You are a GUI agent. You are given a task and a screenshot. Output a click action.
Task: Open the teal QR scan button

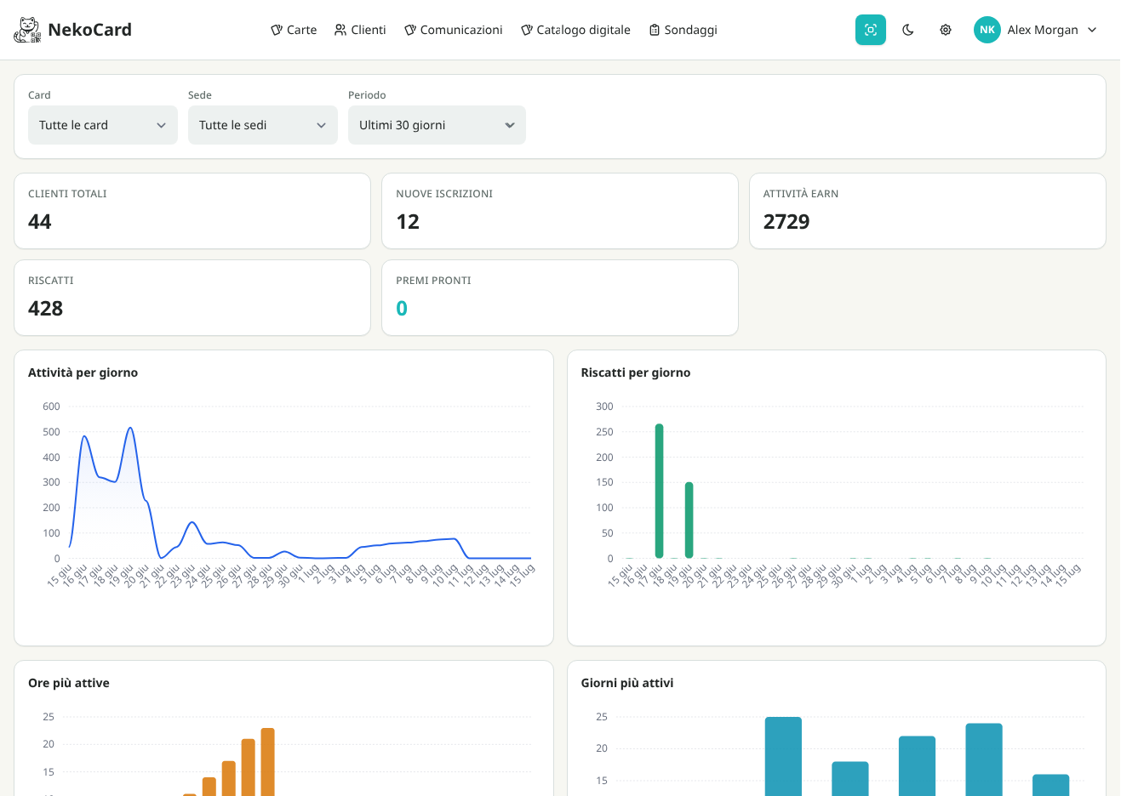871,30
